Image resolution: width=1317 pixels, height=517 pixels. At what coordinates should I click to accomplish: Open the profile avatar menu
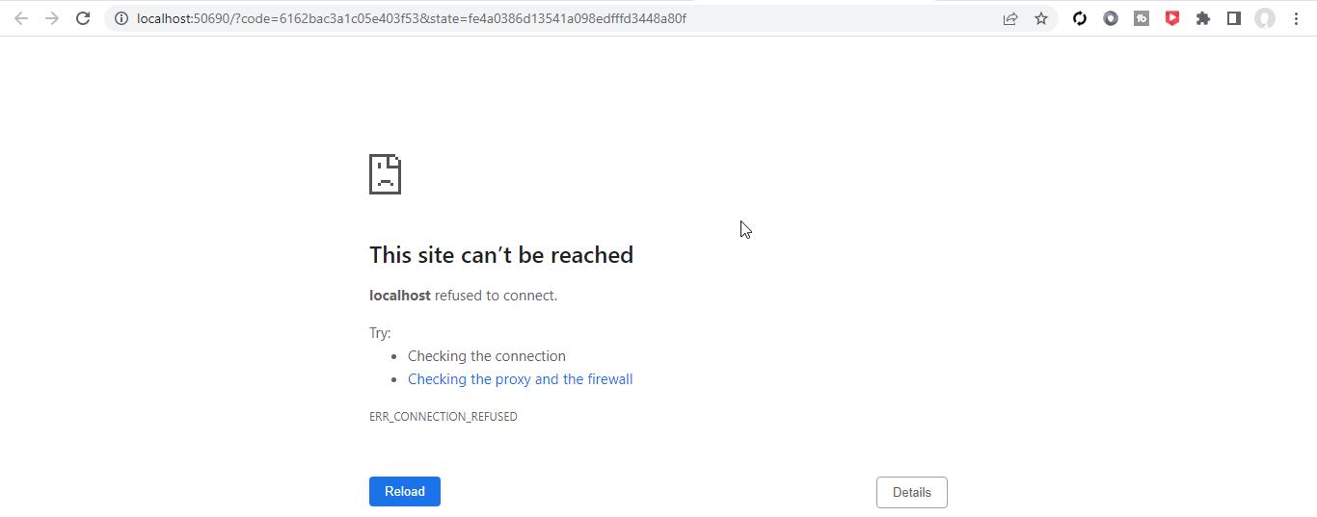[1265, 18]
